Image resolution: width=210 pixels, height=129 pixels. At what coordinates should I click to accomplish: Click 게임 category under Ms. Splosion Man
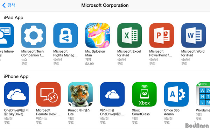[x=88, y=60]
